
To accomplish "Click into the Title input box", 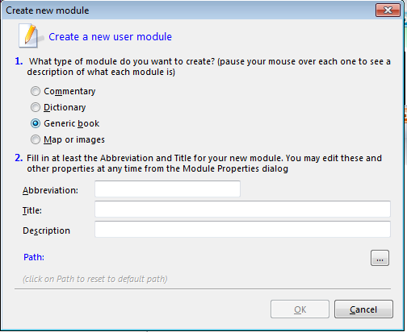I will (x=242, y=209).
